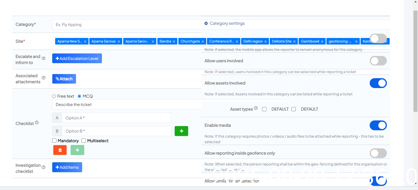Viewport: 418px width, 190px height.
Task: Remove the Gachibowli site tag
Action: tap(322, 41)
